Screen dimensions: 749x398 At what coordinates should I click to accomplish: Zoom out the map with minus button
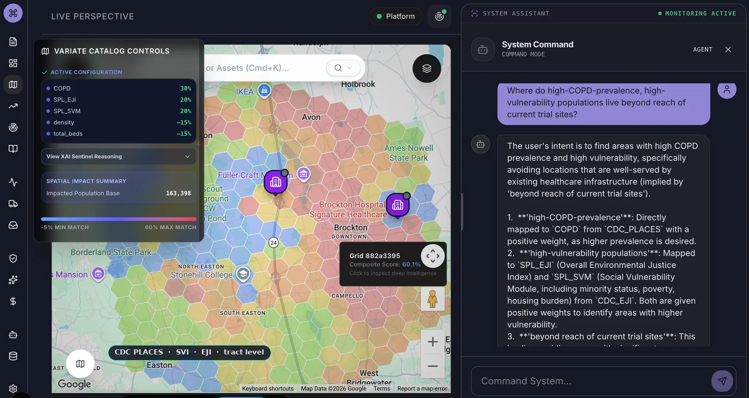[x=433, y=366]
